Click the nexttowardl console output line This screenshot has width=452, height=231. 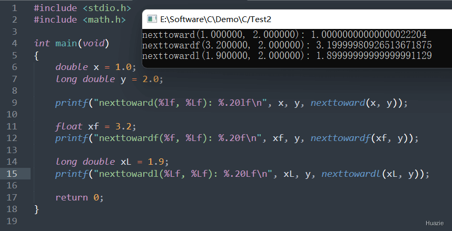287,55
